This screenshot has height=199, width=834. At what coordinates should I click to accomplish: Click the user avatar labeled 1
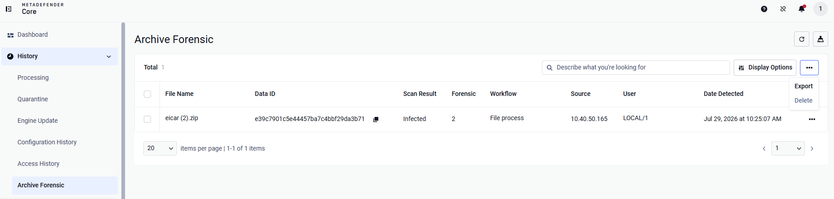click(821, 9)
